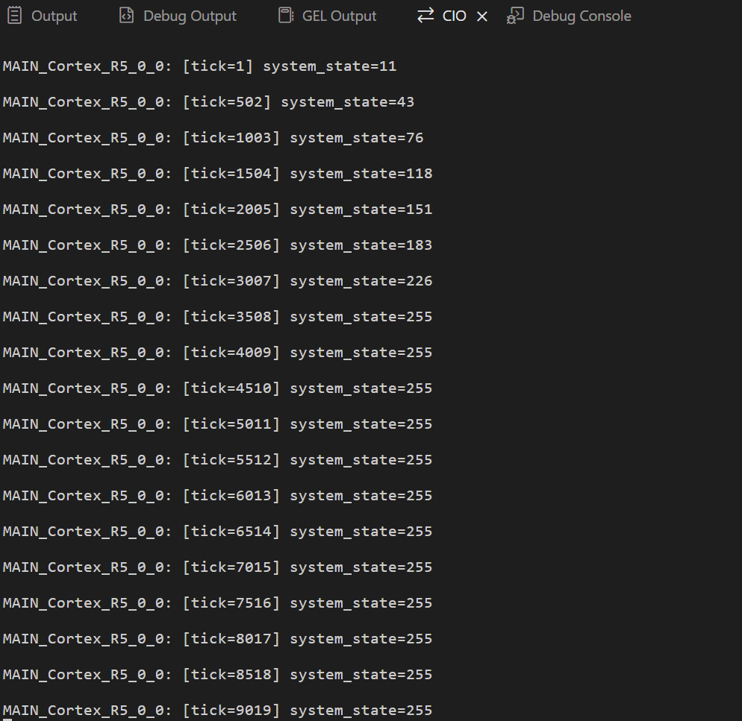Click the log line showing system_state=183
742x721 pixels.
[x=217, y=245]
